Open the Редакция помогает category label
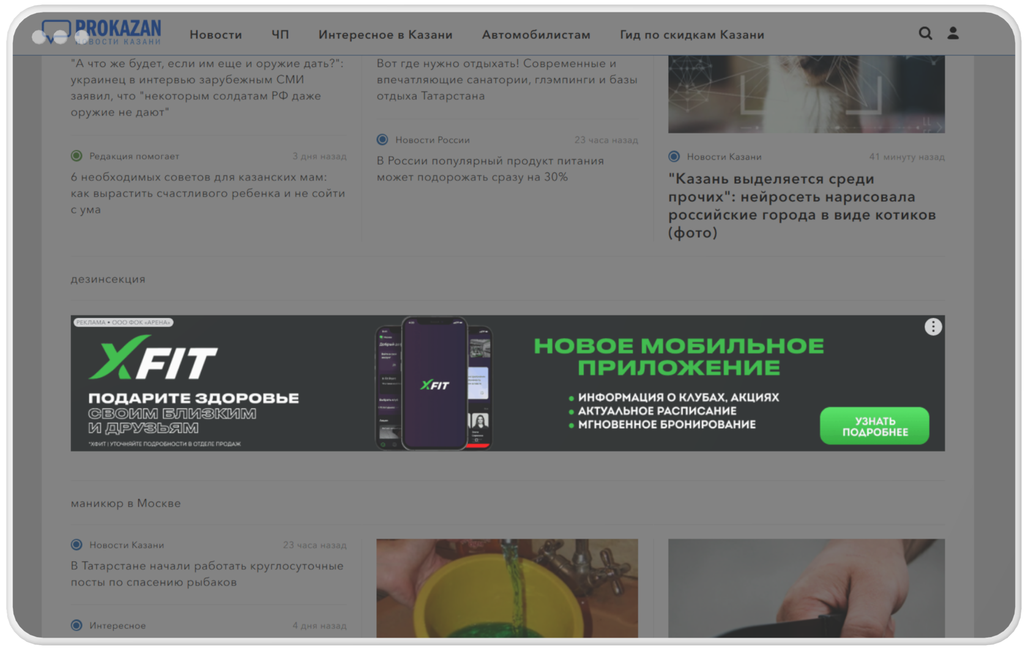 click(x=134, y=156)
